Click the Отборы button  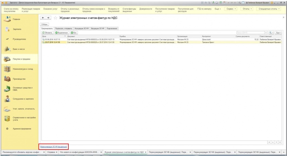coord(45,25)
